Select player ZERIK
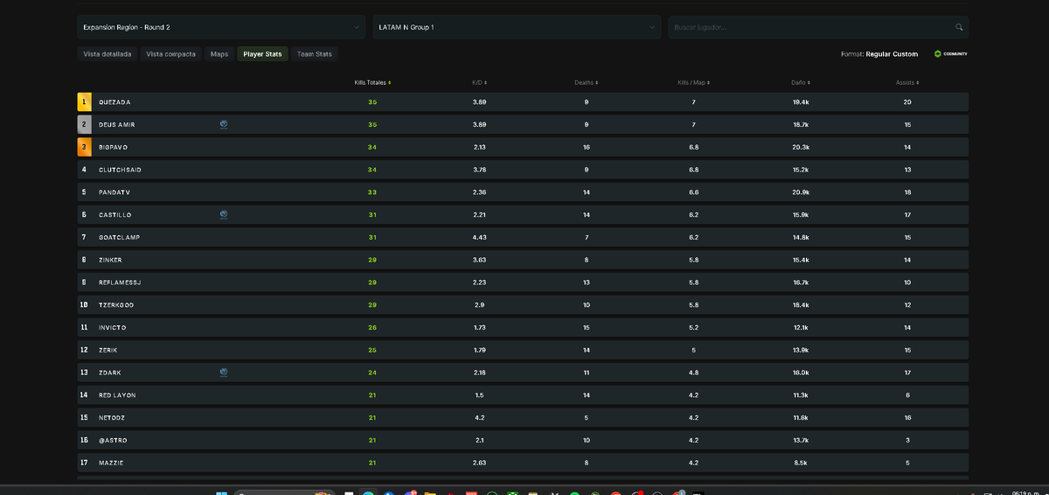 (108, 350)
